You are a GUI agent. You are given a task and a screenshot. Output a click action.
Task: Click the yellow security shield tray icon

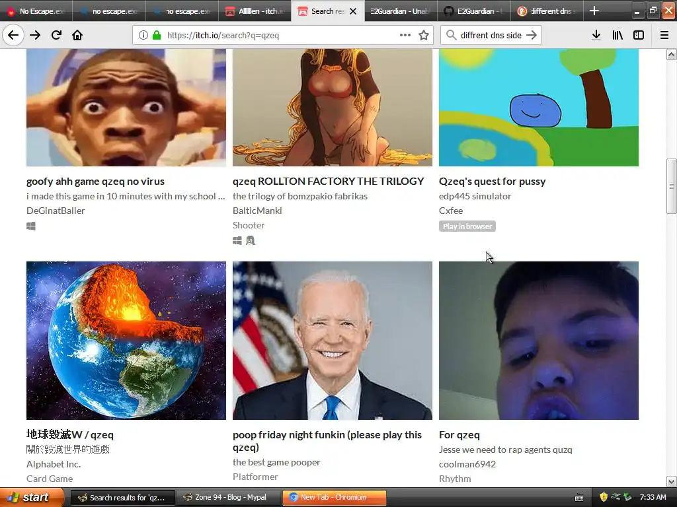pyautogui.click(x=604, y=497)
